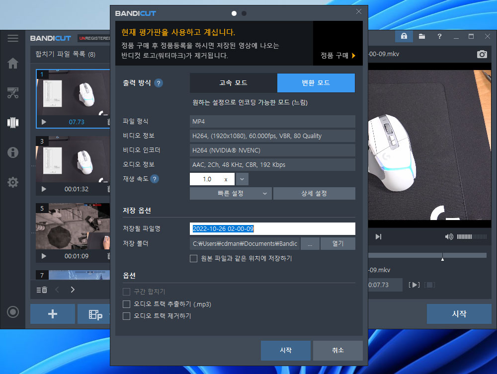The height and width of the screenshot is (374, 497).
Task: Open help question mark in title bar
Action: click(439, 36)
